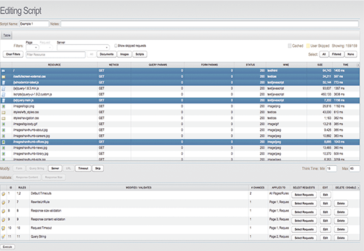
Task: Click the Think Time Max field
Action: [355, 168]
